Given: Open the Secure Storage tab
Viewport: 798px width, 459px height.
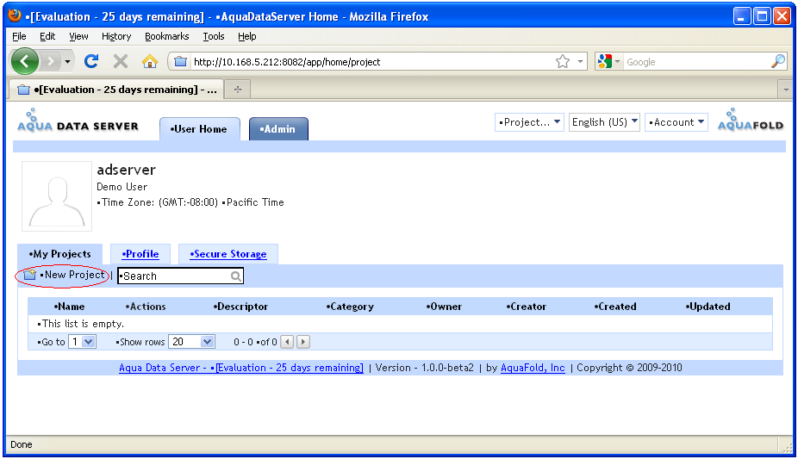Looking at the screenshot, I should [x=228, y=254].
